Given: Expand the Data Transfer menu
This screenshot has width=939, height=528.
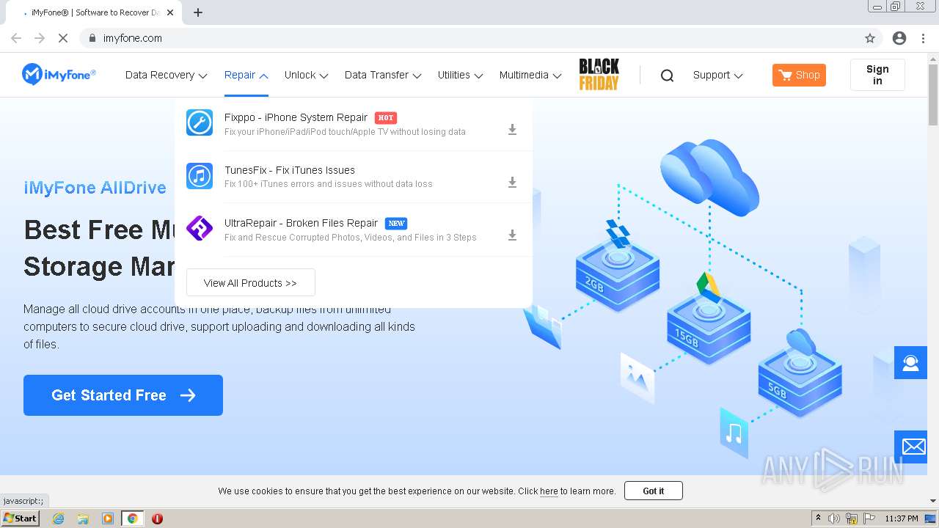Looking at the screenshot, I should tap(383, 75).
